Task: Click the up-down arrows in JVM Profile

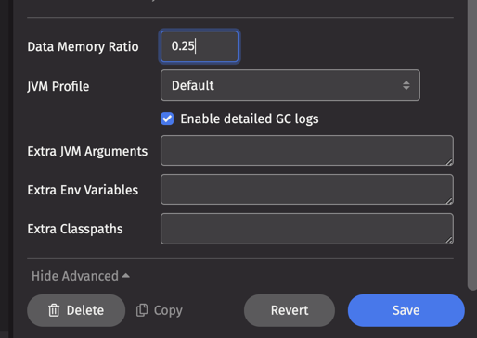Action: pyautogui.click(x=406, y=85)
